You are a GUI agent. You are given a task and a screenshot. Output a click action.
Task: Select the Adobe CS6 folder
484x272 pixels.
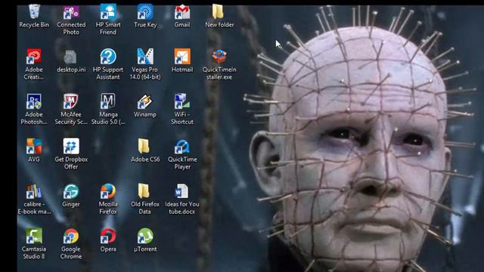(144, 146)
